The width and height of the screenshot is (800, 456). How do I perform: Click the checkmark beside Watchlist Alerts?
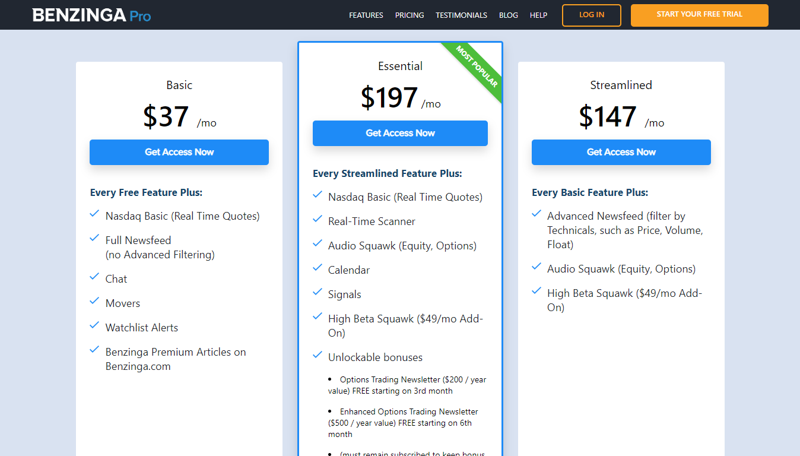94,325
